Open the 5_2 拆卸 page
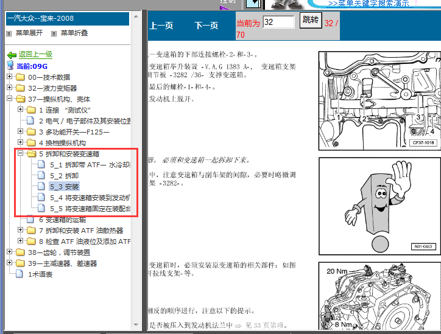 point(64,176)
